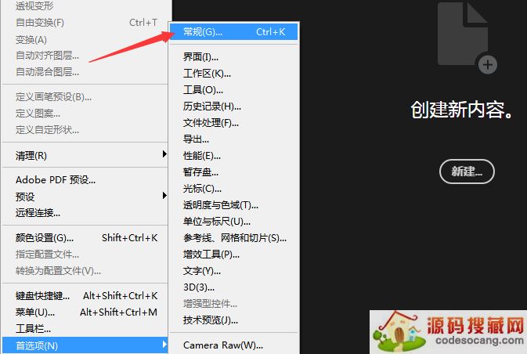This screenshot has height=354, width=527.
Task: Click the new document file icon
Action: point(467,34)
